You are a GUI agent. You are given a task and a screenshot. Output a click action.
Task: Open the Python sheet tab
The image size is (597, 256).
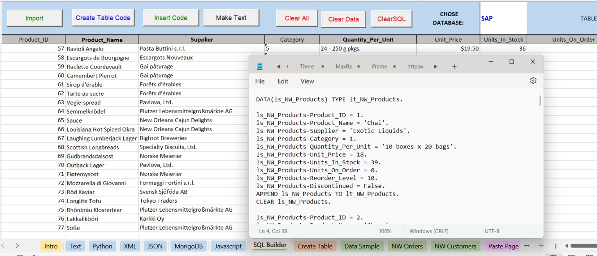(x=103, y=246)
